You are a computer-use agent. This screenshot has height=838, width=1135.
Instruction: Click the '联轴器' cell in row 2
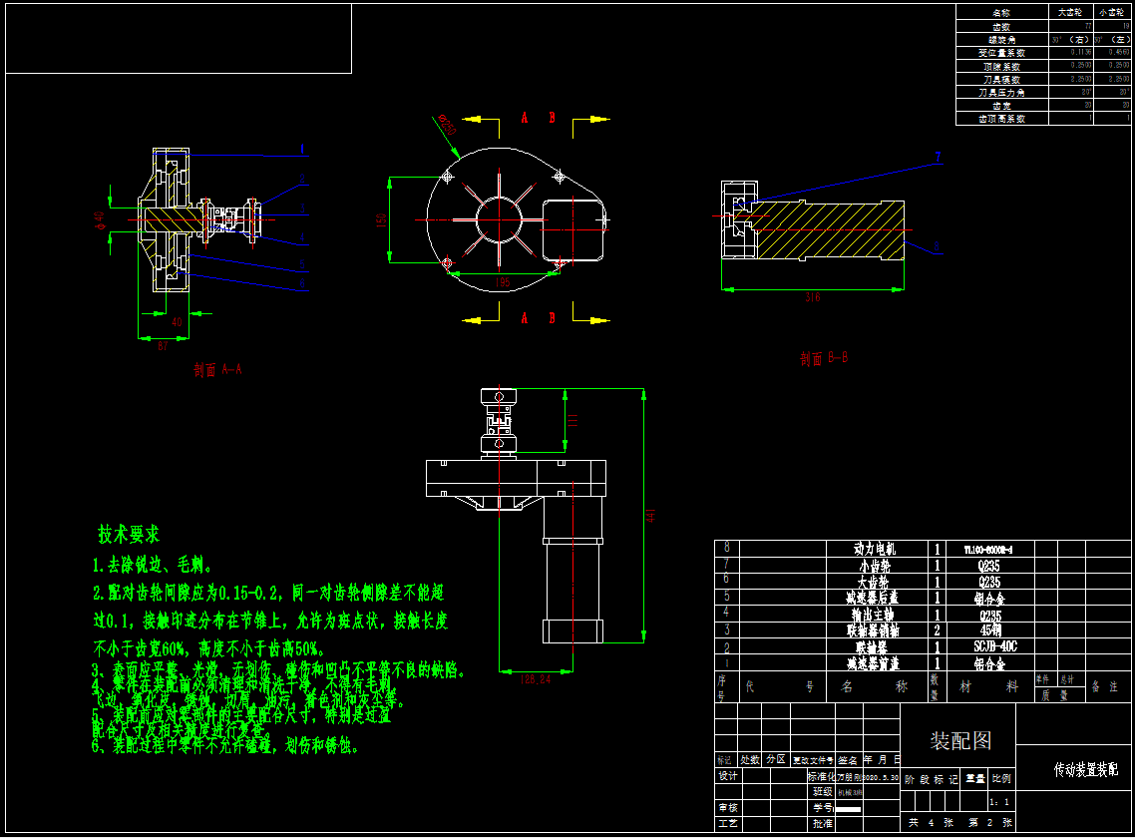tap(872, 646)
